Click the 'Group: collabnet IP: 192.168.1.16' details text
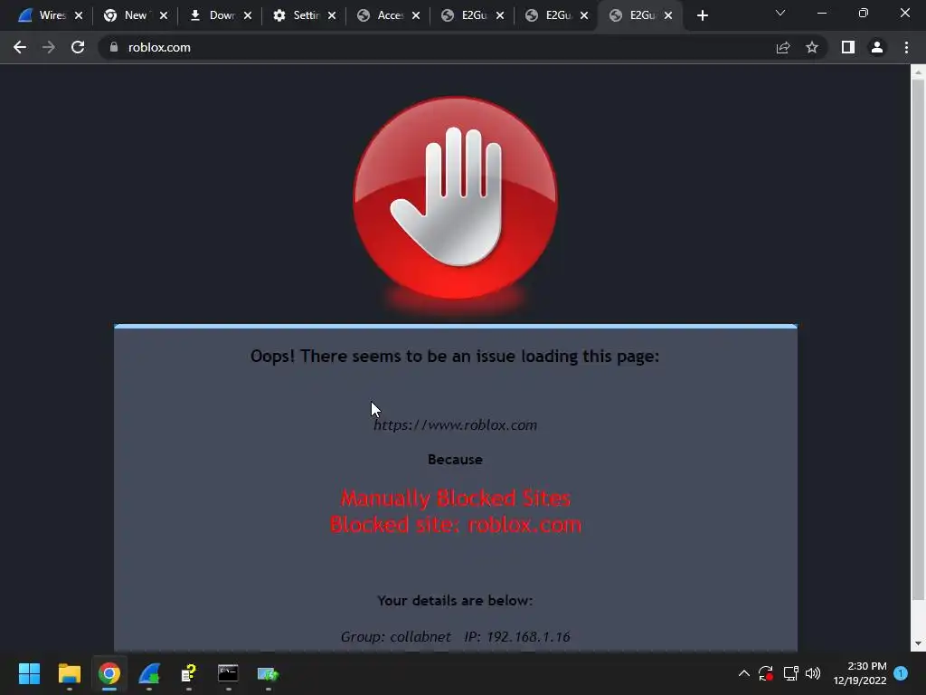 point(456,636)
